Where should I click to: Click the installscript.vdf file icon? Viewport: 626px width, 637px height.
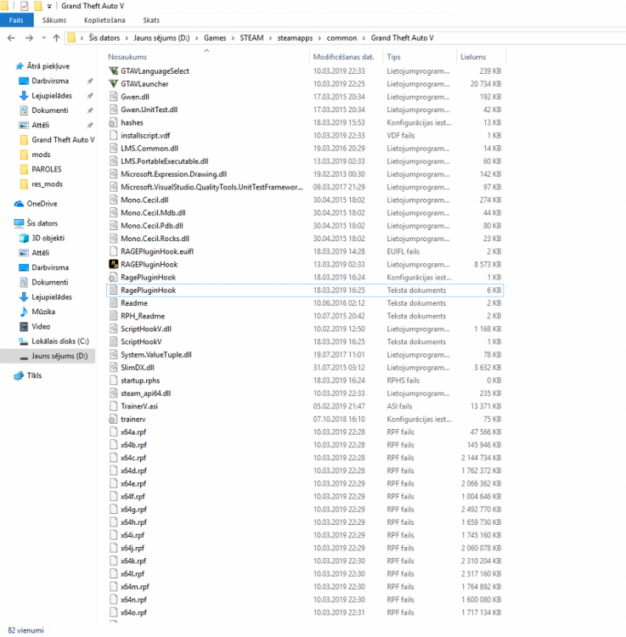click(114, 136)
